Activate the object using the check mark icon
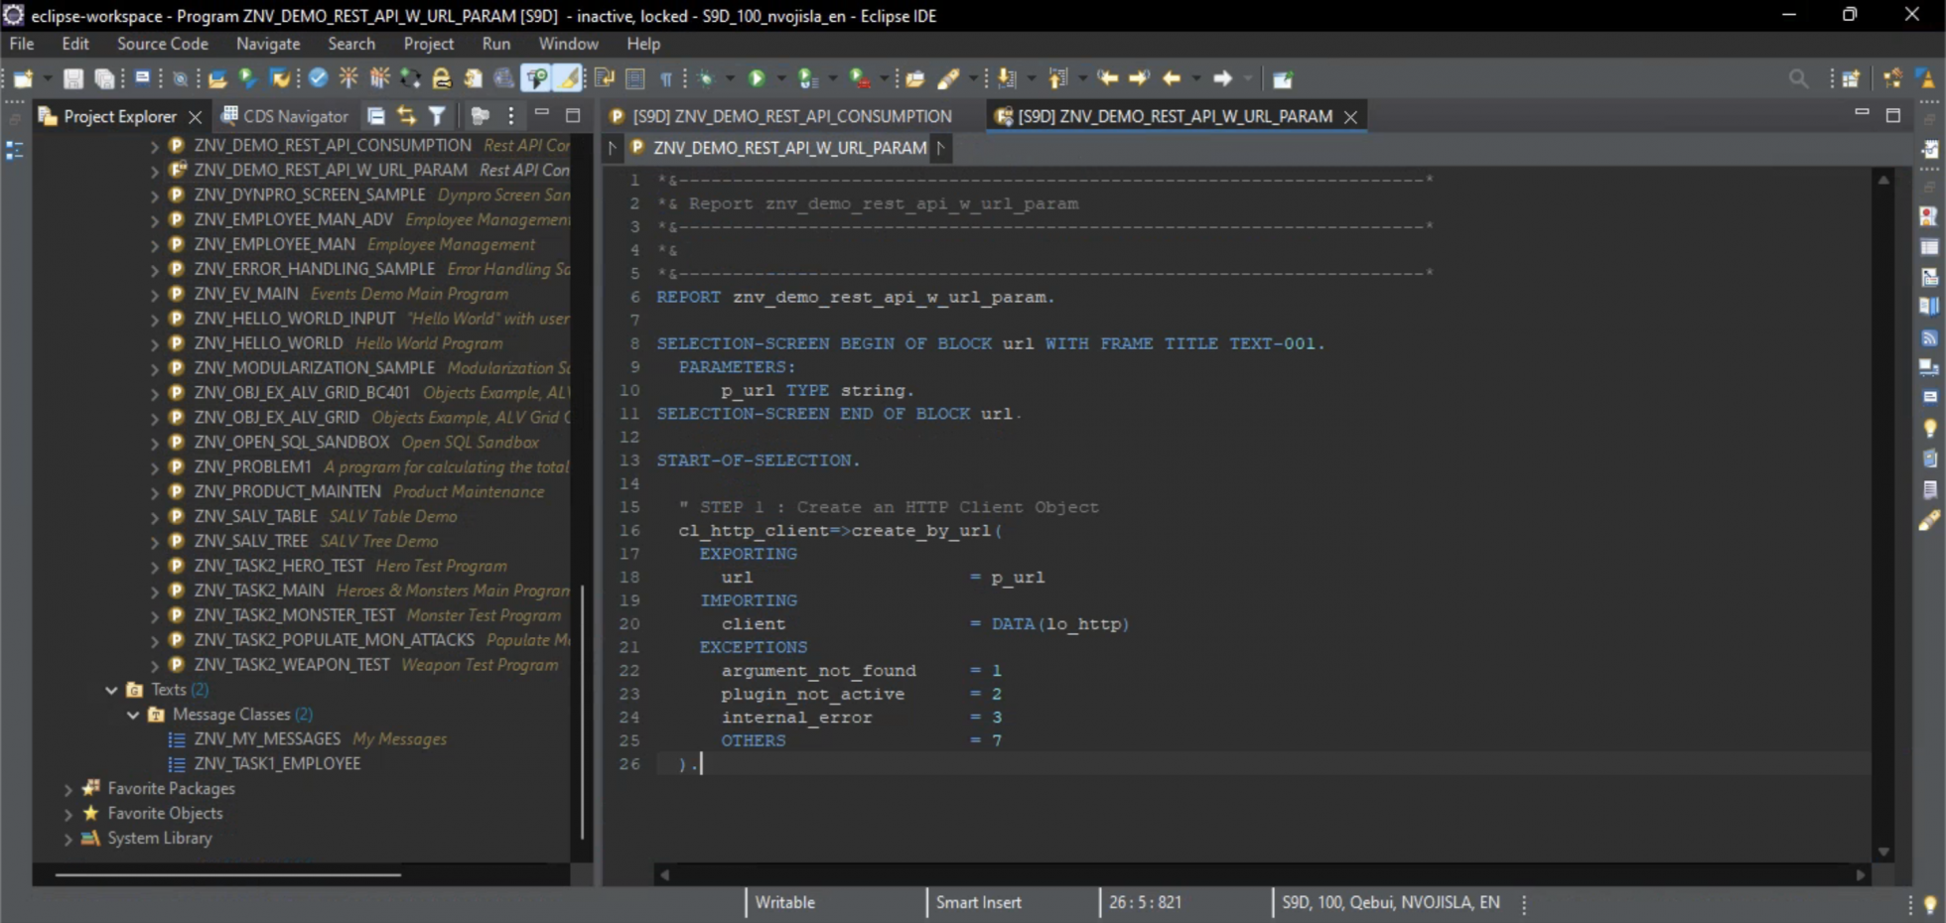The height and width of the screenshot is (923, 1946). click(x=318, y=77)
